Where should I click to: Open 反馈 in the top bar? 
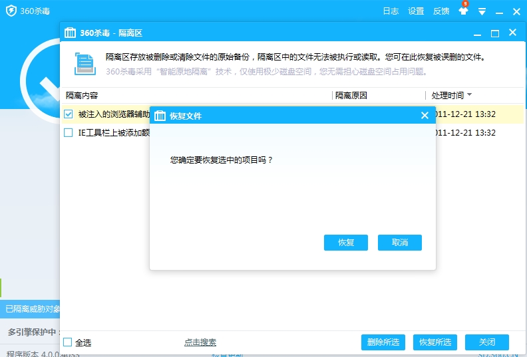pos(441,11)
